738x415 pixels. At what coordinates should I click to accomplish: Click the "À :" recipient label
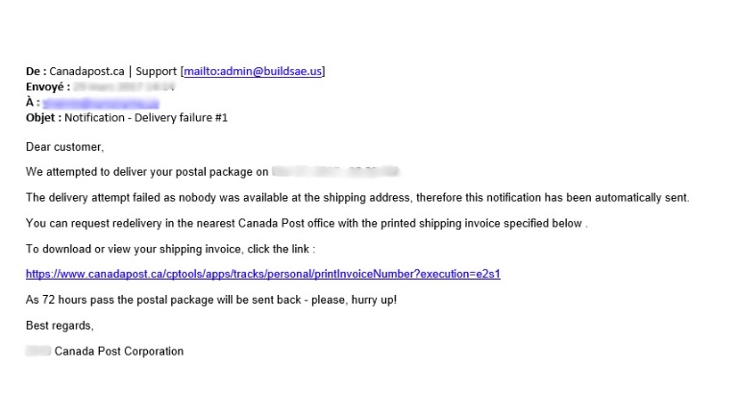(32, 102)
